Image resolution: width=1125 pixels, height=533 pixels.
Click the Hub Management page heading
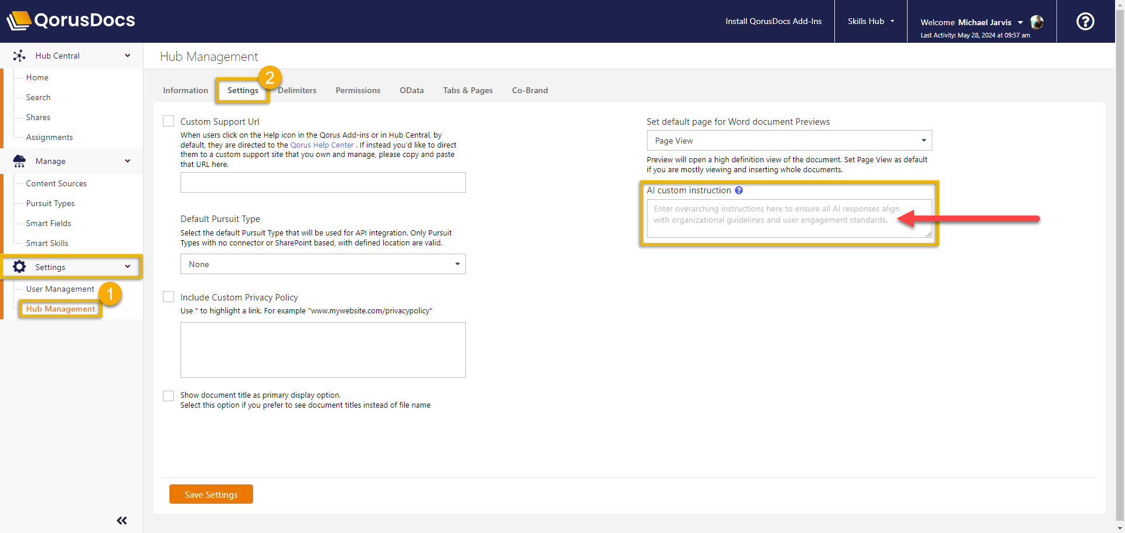point(209,56)
